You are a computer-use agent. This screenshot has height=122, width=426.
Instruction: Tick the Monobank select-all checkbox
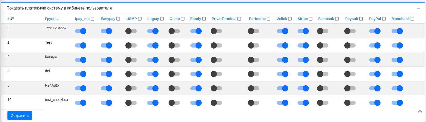tap(412, 19)
